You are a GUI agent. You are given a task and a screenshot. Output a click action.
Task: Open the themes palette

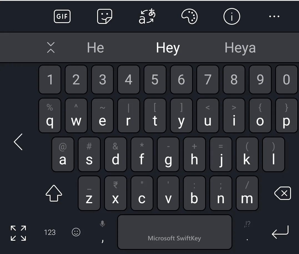click(x=189, y=16)
